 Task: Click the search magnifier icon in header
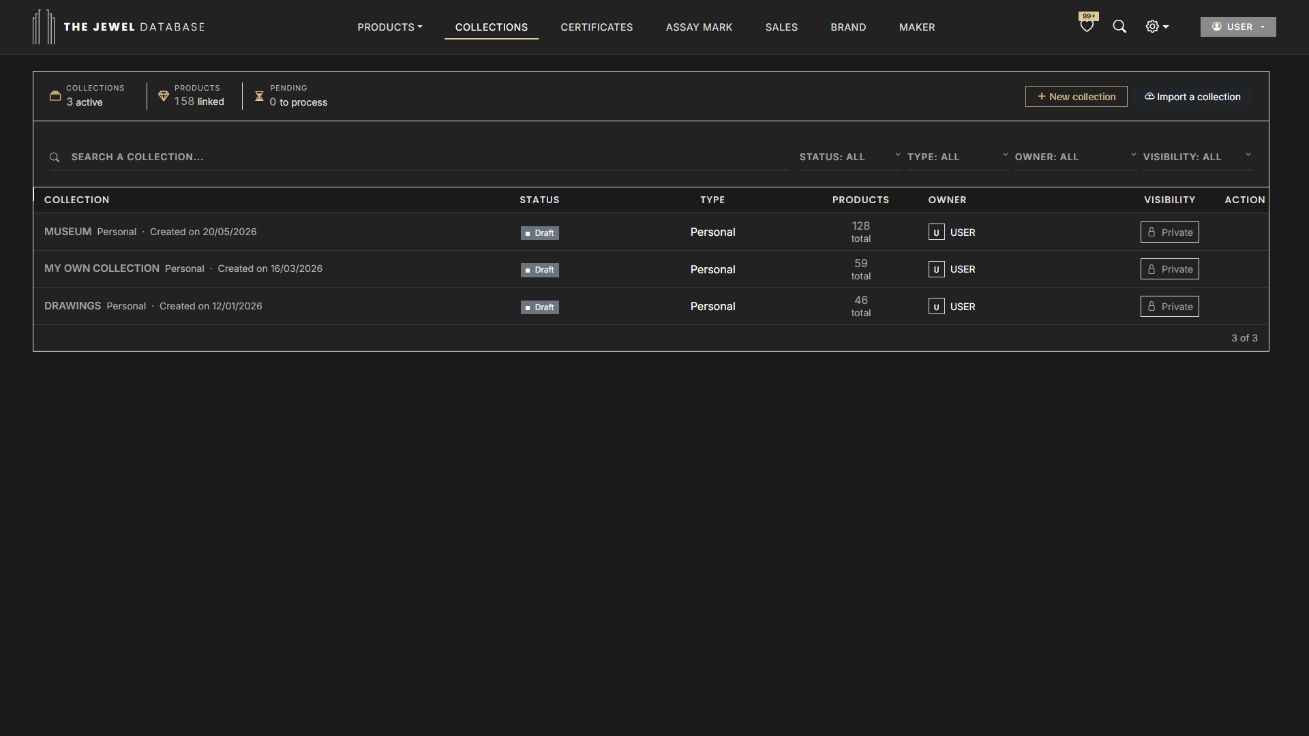click(x=1119, y=27)
